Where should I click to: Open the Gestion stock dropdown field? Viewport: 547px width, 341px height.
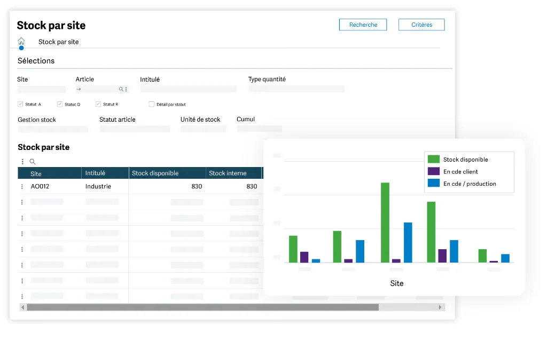[53, 129]
